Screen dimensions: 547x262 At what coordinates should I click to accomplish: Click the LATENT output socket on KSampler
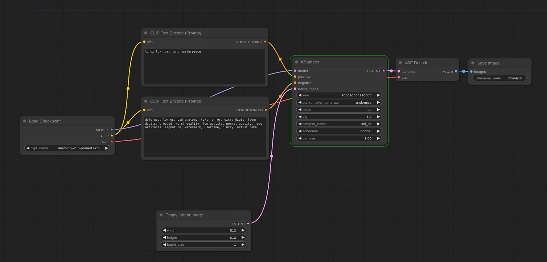tap(383, 71)
